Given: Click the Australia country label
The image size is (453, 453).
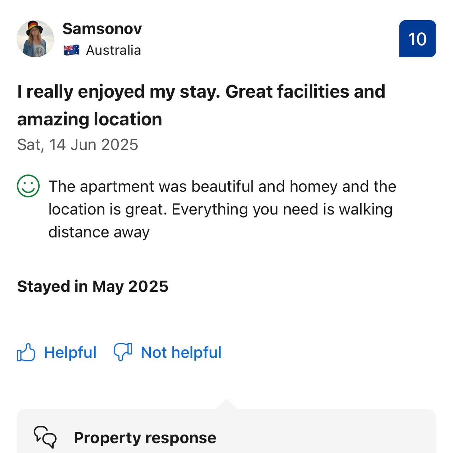Looking at the screenshot, I should 113,50.
